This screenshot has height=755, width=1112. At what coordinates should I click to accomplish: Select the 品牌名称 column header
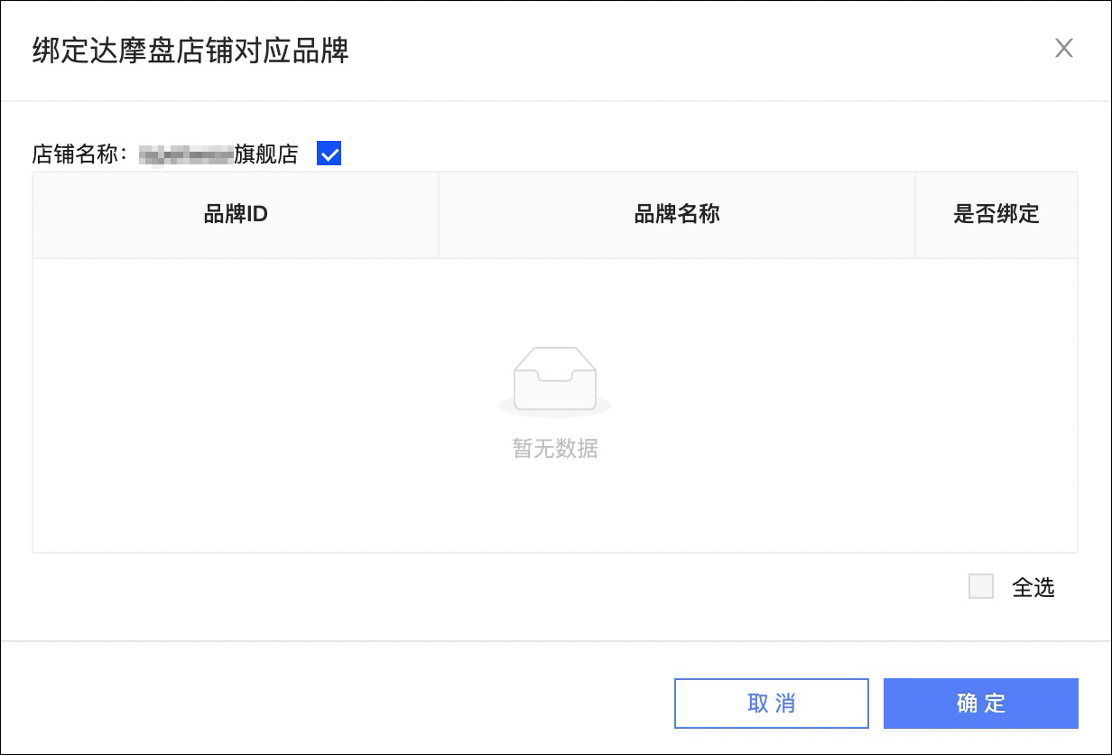(677, 215)
